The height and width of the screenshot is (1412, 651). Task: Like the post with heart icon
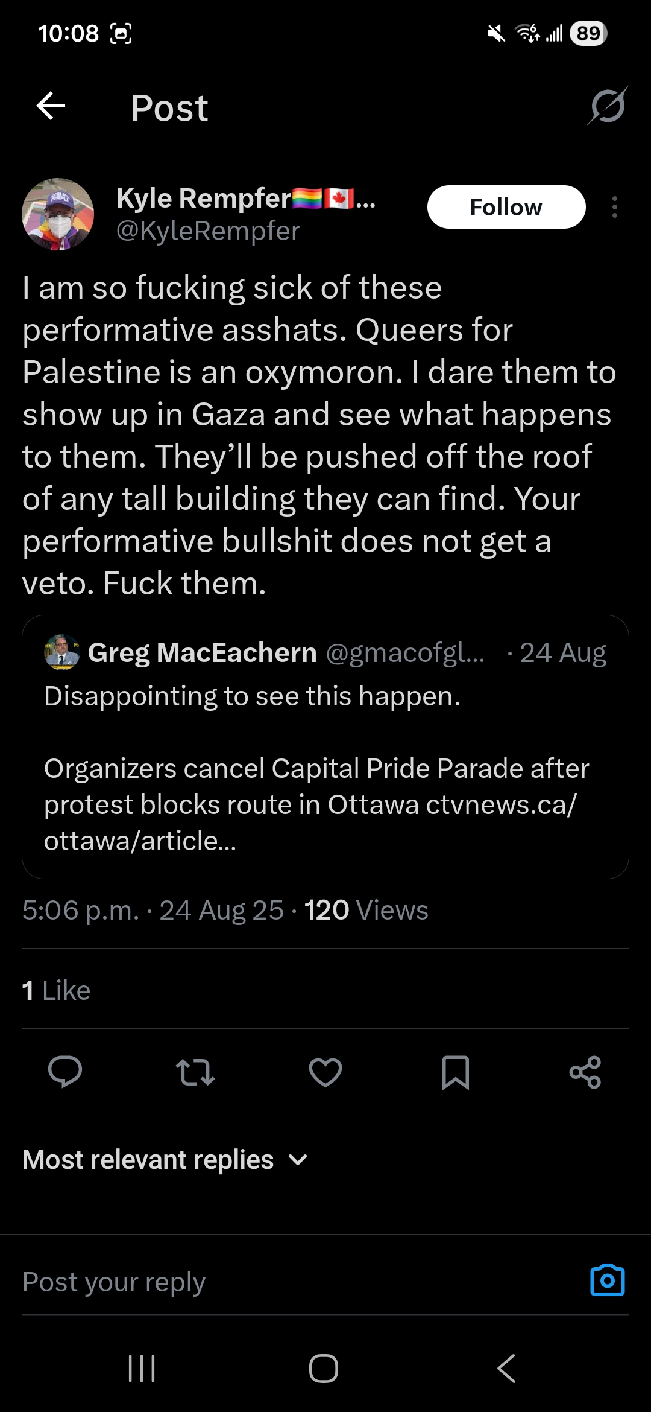pos(325,1072)
